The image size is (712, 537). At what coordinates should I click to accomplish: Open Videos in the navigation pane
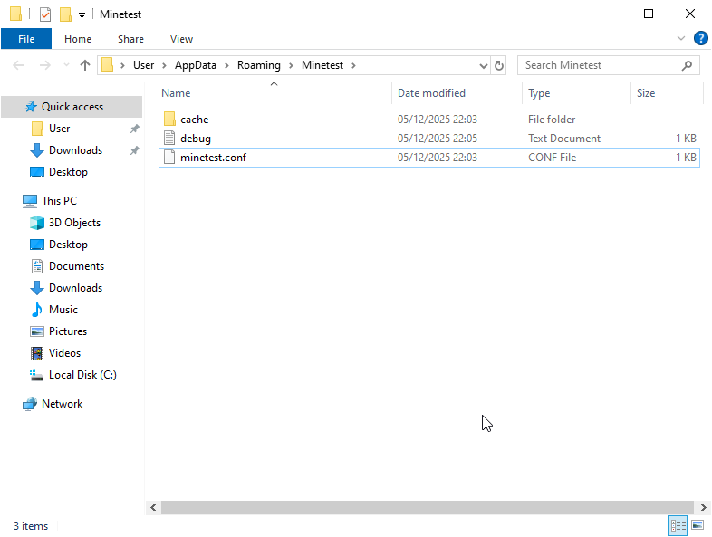(x=64, y=353)
